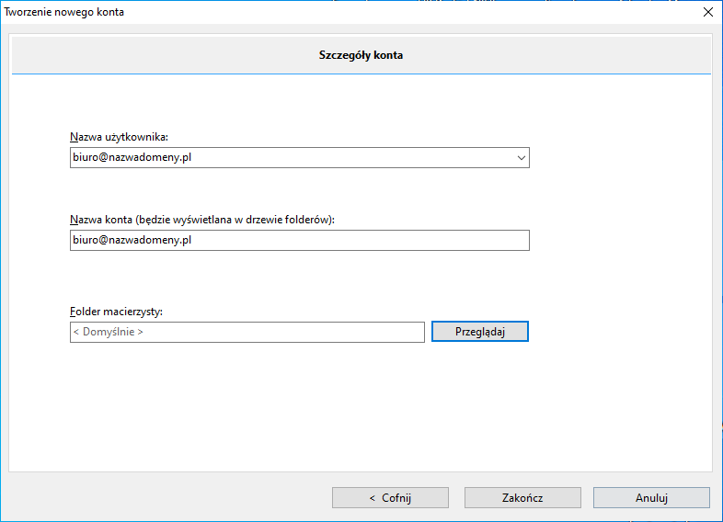The image size is (723, 522).
Task: Click the Tworzenie nowego konta window title
Action: 64,12
